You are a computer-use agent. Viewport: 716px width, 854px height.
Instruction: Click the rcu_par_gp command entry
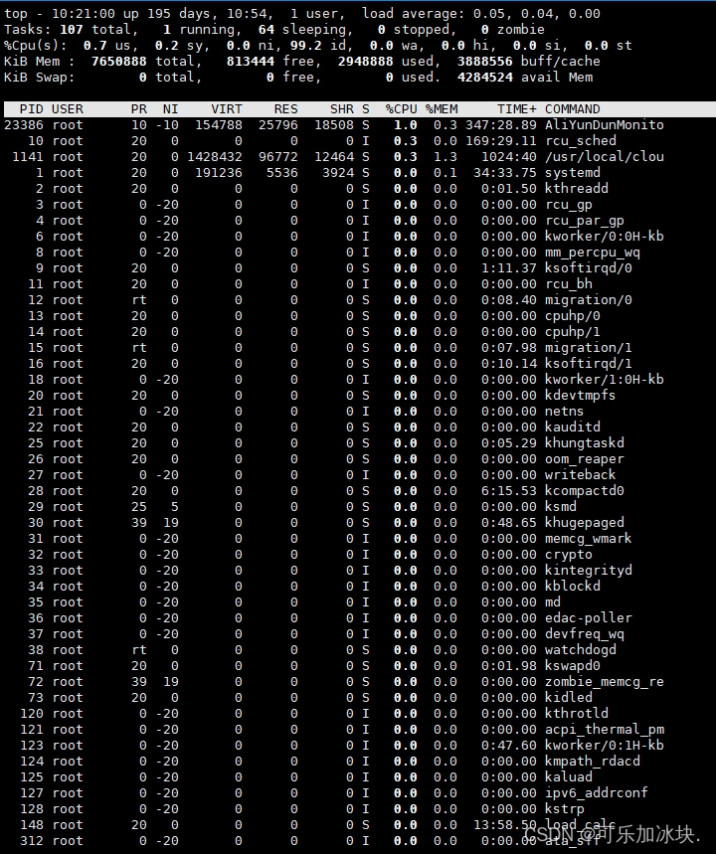click(585, 220)
